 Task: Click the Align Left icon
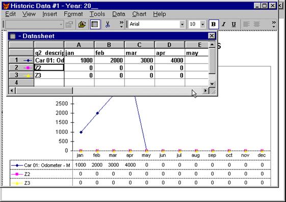tap(246, 24)
